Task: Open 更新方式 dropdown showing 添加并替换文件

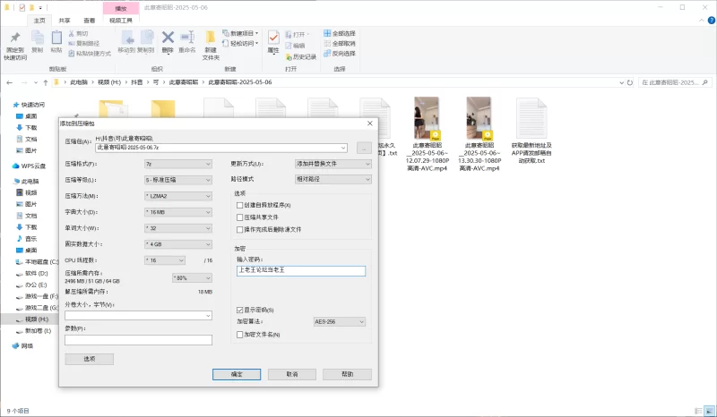Action: coord(333,164)
